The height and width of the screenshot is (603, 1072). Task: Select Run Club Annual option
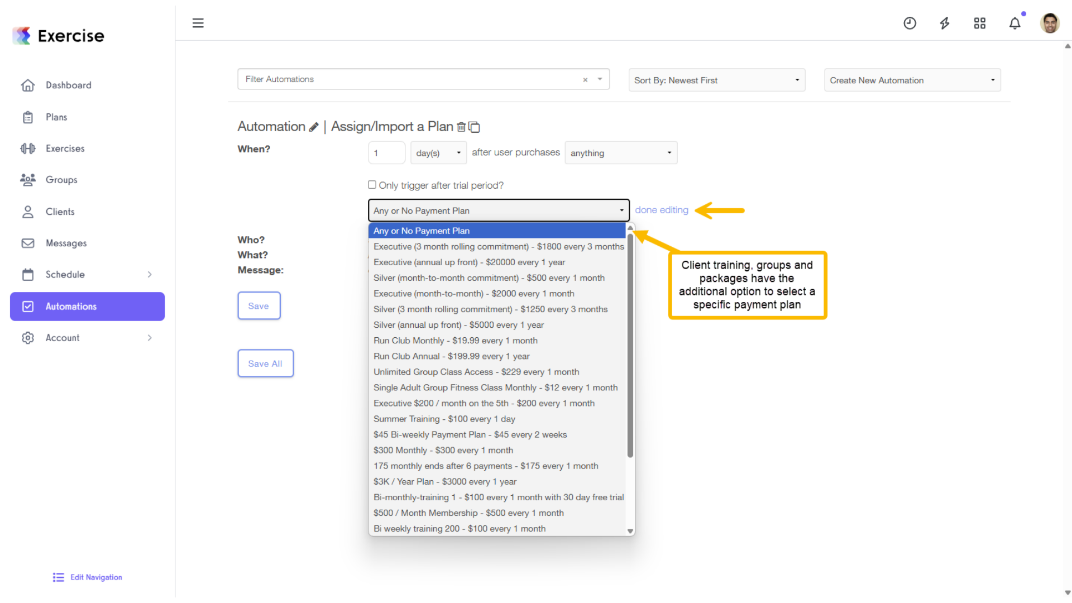click(497, 356)
